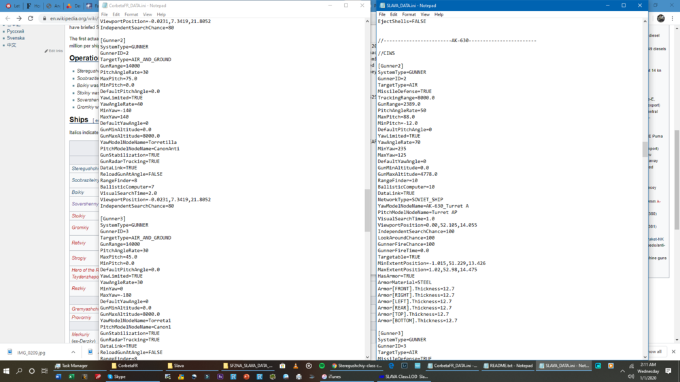Open View menu in CorbetaFR_DATA.ini Notepad
The width and height of the screenshot is (680, 382).
tap(148, 14)
